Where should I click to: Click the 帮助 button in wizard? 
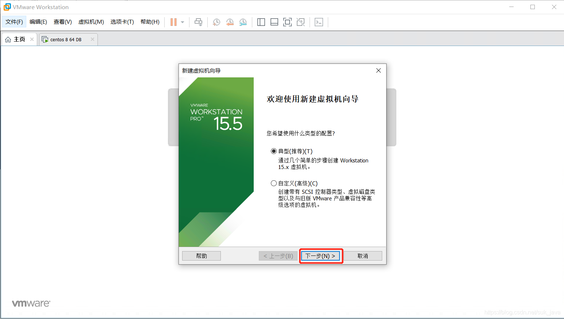202,256
